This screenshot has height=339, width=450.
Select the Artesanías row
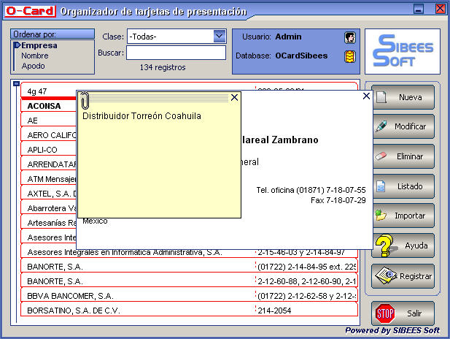[49, 223]
